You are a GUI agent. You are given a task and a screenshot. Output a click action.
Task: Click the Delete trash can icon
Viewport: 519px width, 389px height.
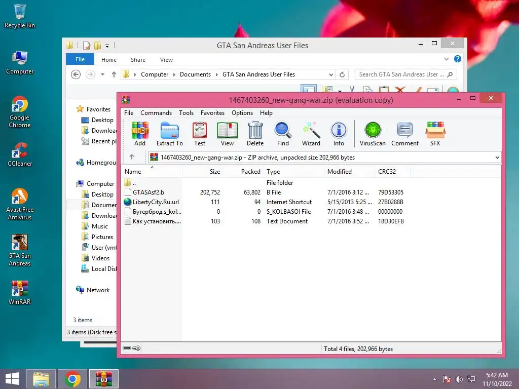click(255, 134)
